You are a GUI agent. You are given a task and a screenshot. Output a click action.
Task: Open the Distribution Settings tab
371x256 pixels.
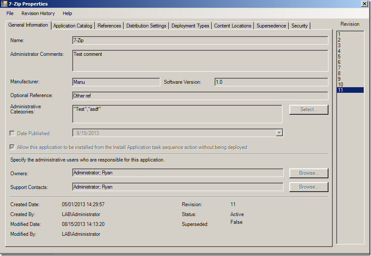(x=146, y=26)
